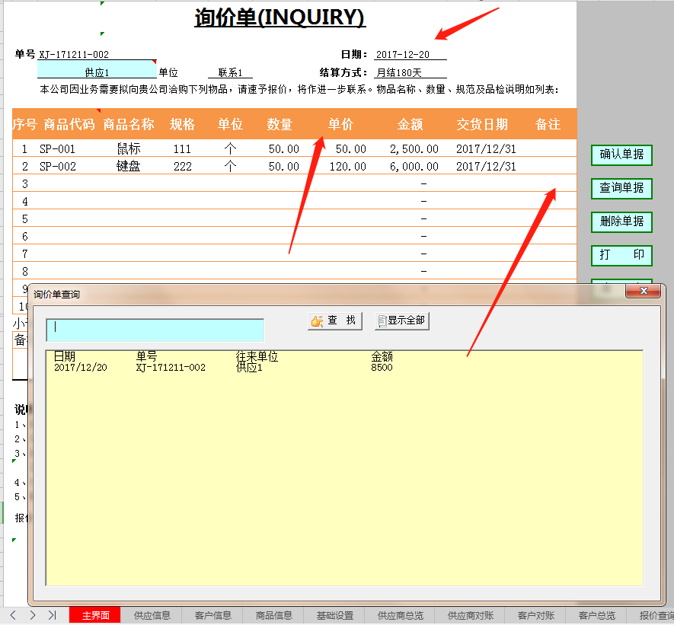Viewport: 674px width, 625px height.
Task: Click the 2017-12-20 date field
Action: [410, 55]
